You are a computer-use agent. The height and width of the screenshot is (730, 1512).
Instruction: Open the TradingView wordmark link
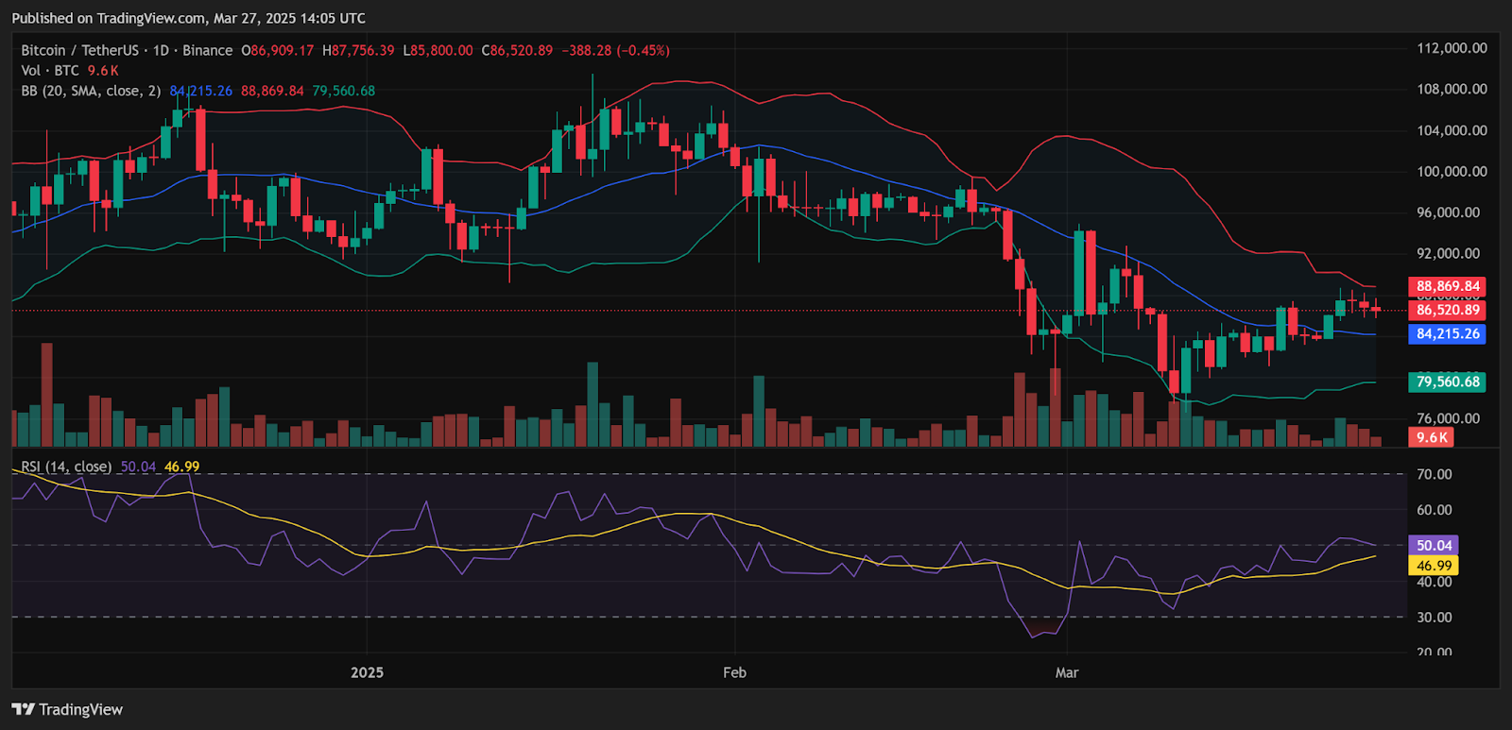80,709
